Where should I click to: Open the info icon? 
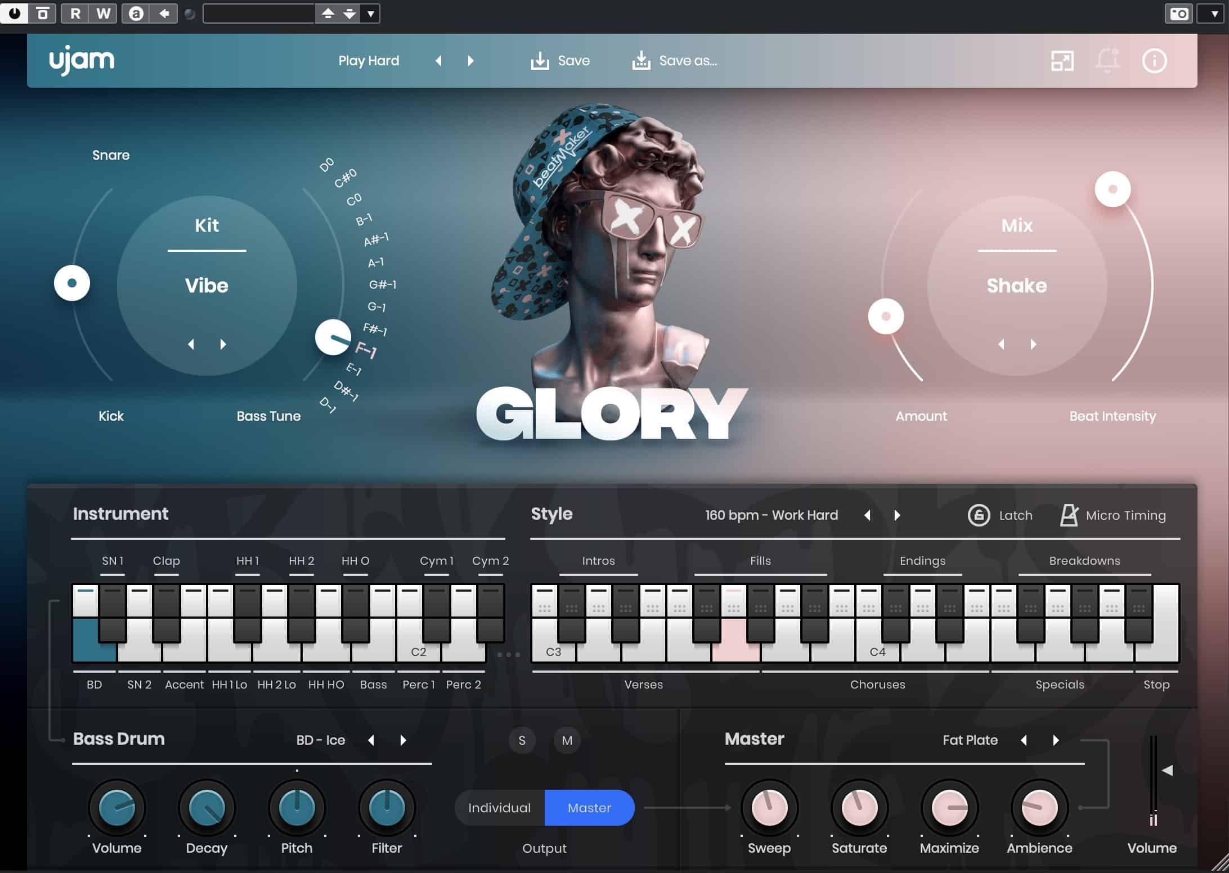tap(1154, 61)
